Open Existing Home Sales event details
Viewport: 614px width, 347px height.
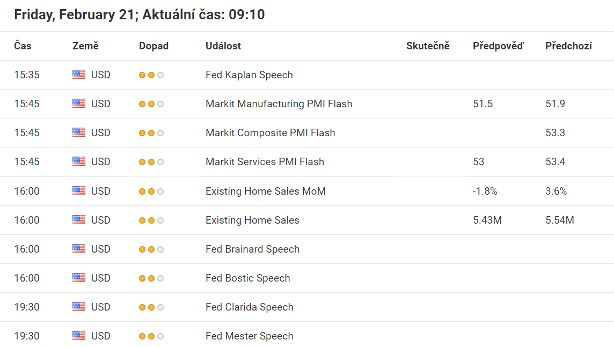tap(252, 220)
